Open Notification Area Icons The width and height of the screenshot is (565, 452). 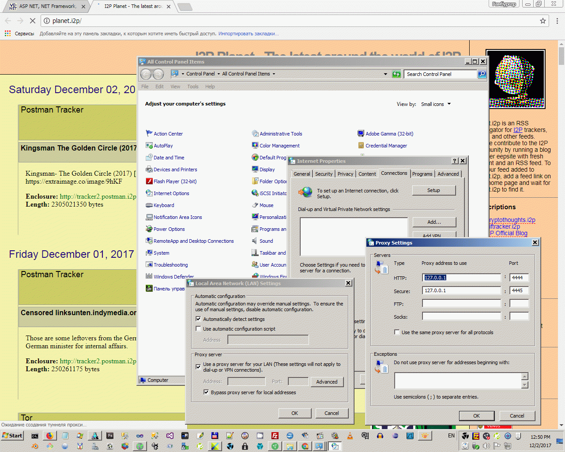[174, 217]
